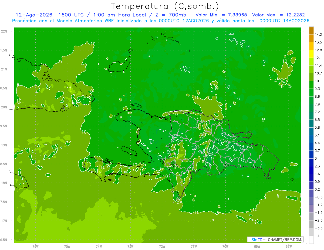Screen dimensions: 324x250
Task: Click the 'Temperatura (C,somb.)' chart title
Action: coord(165,6)
